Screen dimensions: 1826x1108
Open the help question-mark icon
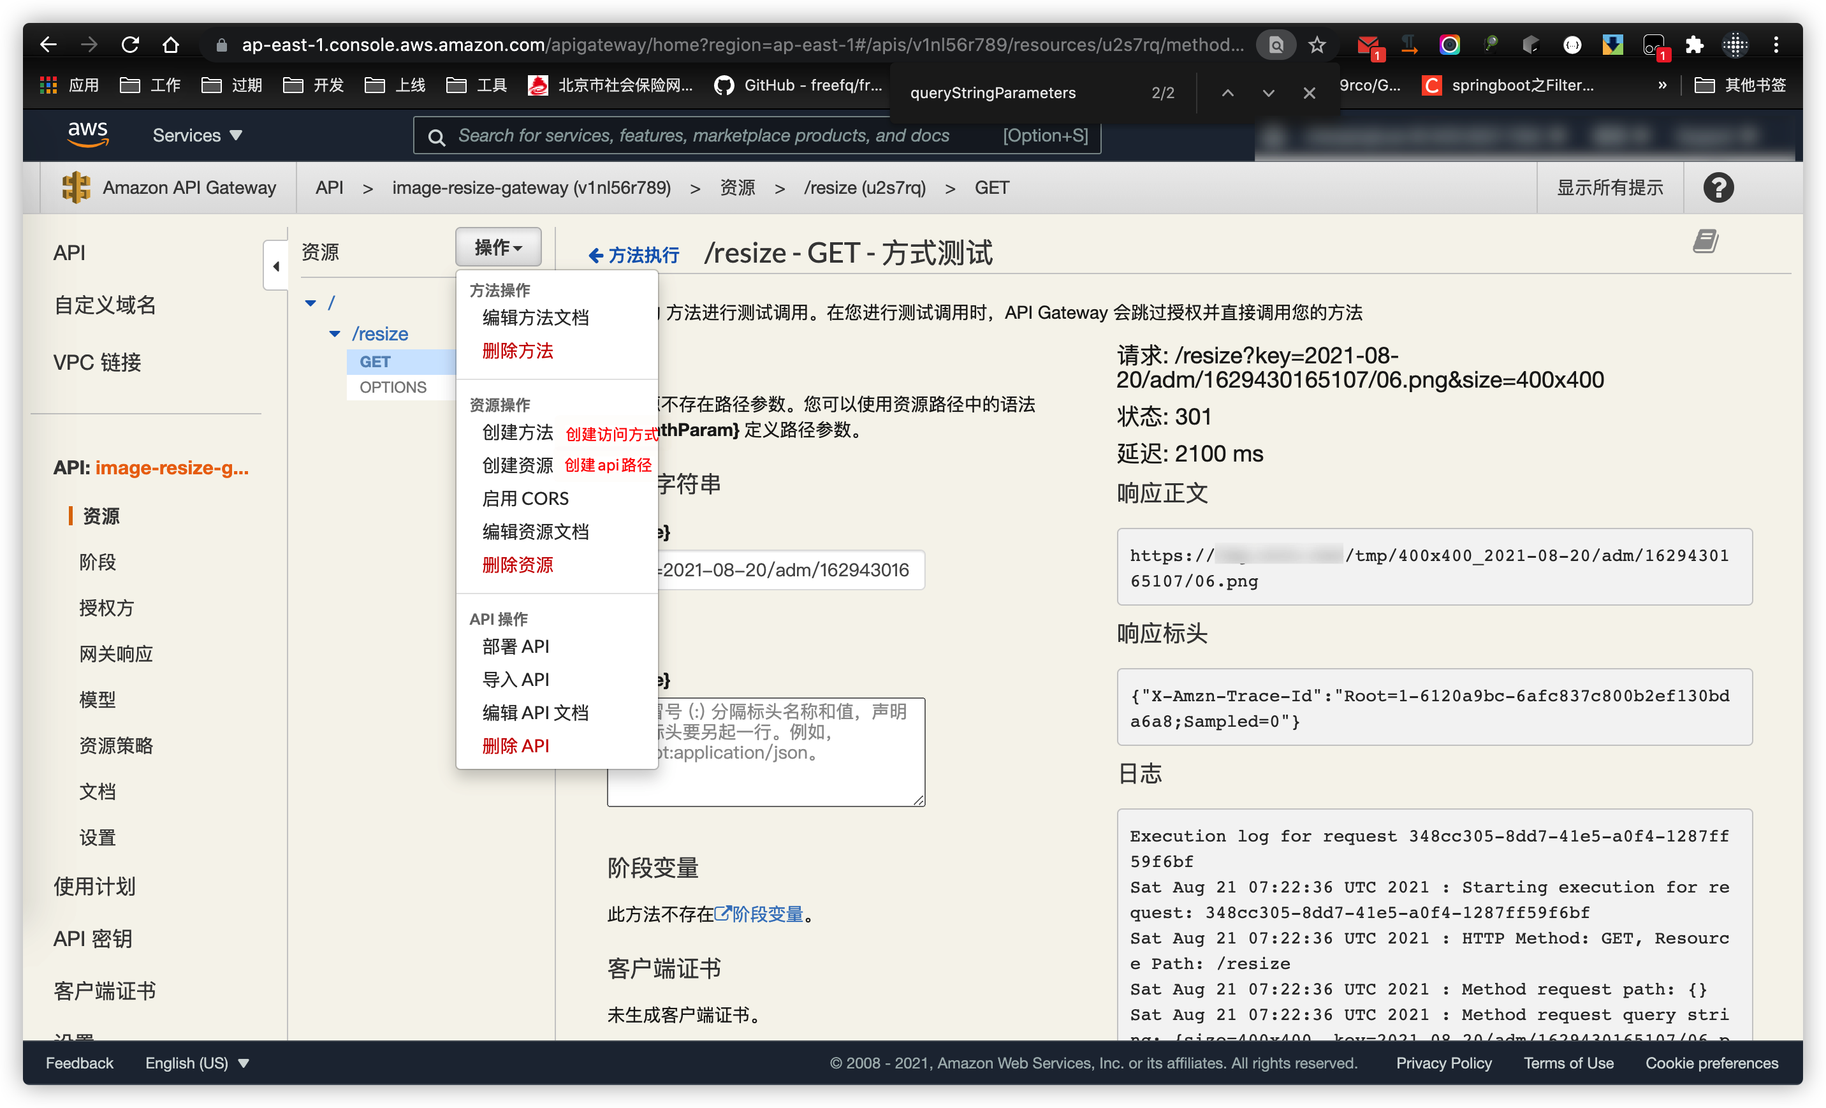click(1718, 187)
